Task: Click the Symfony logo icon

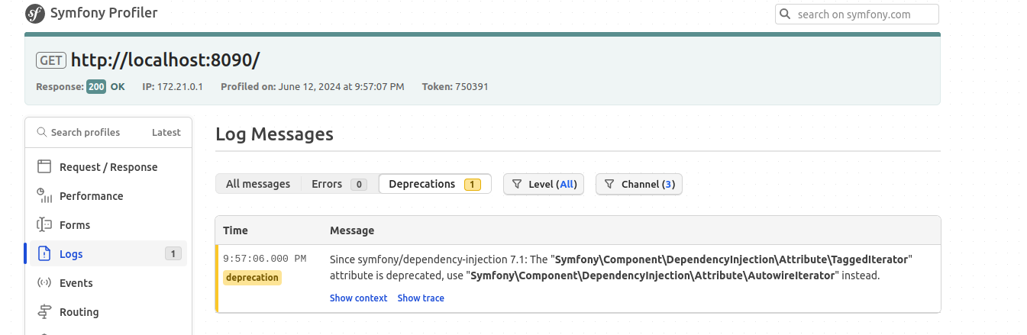Action: click(x=35, y=13)
